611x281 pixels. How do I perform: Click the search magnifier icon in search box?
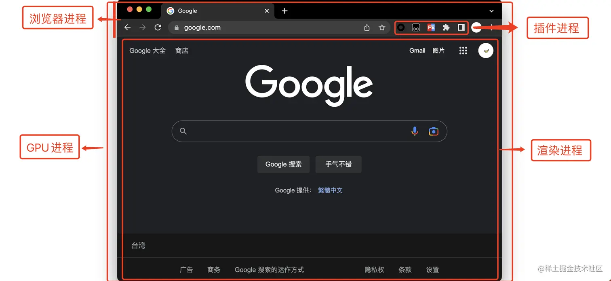coord(183,131)
